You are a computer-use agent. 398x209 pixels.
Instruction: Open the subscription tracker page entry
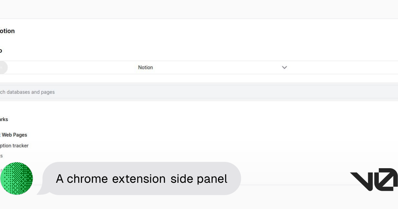pyautogui.click(x=14, y=146)
